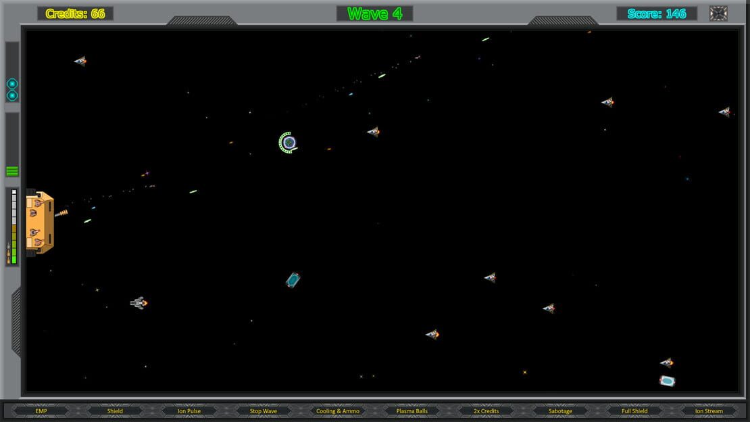Click the lower cyan hexagon indicator

(x=12, y=96)
